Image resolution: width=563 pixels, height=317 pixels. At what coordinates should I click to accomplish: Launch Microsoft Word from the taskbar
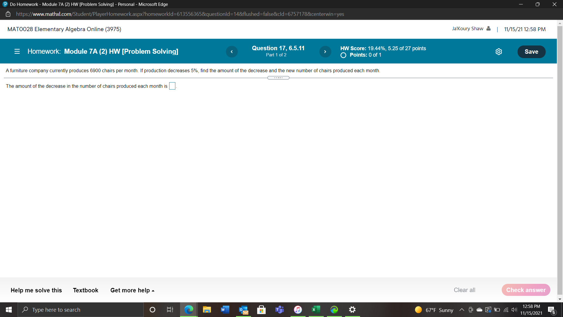[x=225, y=310]
